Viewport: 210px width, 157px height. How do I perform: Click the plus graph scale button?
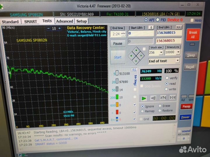tap(60, 28)
